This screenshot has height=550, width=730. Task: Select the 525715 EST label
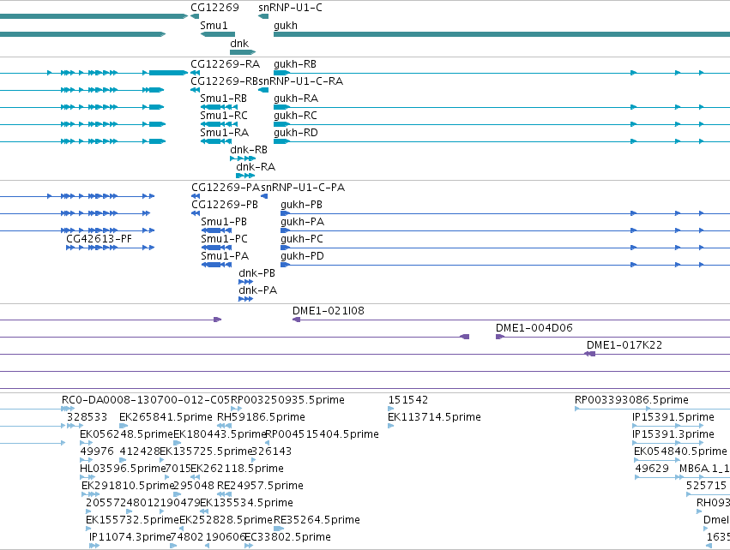coord(706,486)
